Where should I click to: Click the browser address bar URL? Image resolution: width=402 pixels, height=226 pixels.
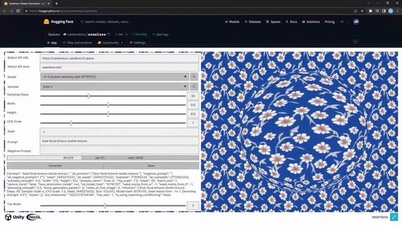(63, 11)
